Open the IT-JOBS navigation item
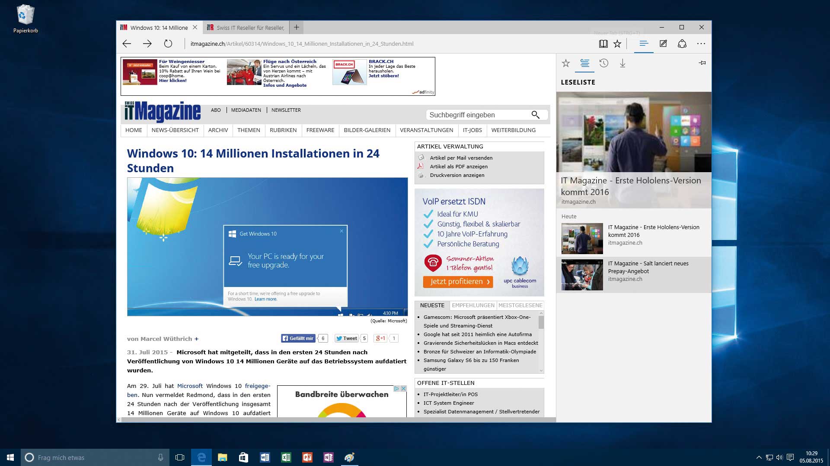 tap(472, 130)
